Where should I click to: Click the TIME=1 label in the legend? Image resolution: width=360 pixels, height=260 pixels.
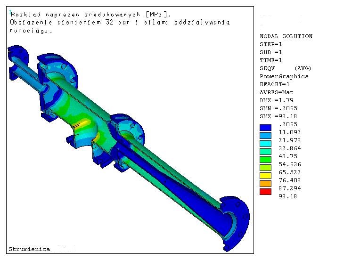[271, 60]
